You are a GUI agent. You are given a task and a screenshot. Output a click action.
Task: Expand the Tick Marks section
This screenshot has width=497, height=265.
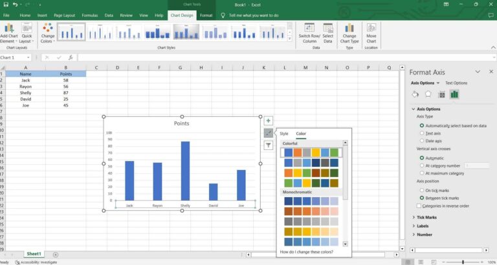tap(414, 217)
